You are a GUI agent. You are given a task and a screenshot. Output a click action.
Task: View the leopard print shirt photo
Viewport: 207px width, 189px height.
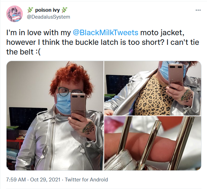153,88
